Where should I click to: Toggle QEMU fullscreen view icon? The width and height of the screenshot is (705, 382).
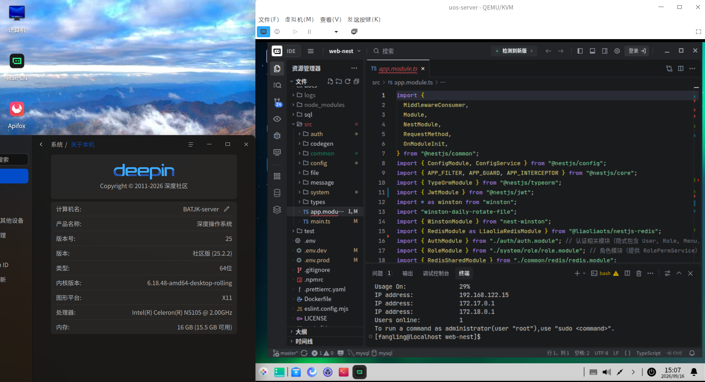click(x=698, y=32)
